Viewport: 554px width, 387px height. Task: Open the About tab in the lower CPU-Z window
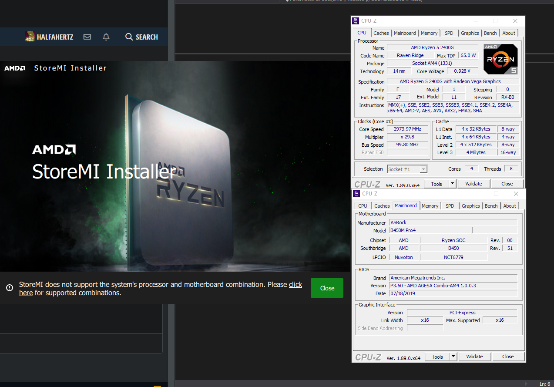510,206
